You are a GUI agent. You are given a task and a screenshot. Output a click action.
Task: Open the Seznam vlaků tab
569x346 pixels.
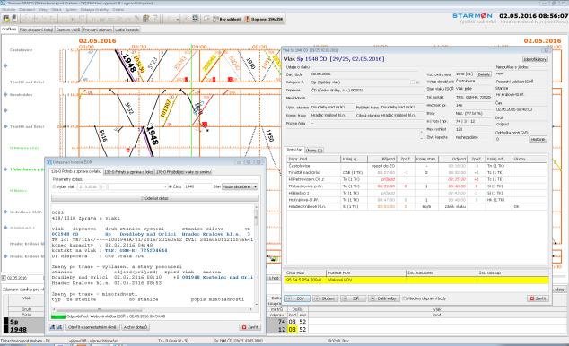(x=68, y=30)
